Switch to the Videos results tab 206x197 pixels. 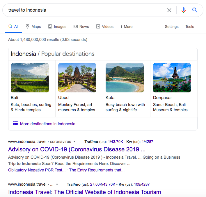tap(105, 26)
